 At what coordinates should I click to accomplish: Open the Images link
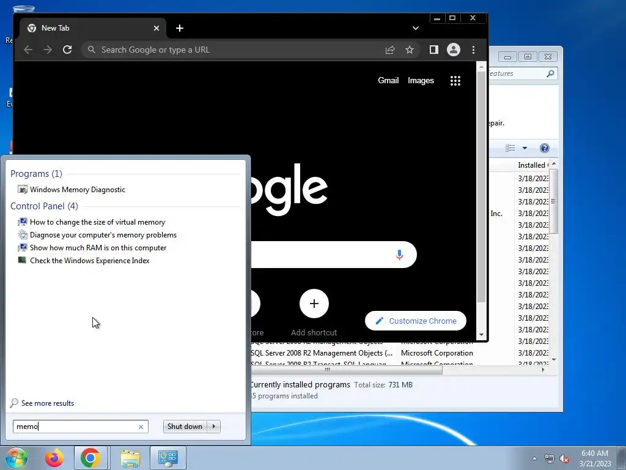click(421, 80)
